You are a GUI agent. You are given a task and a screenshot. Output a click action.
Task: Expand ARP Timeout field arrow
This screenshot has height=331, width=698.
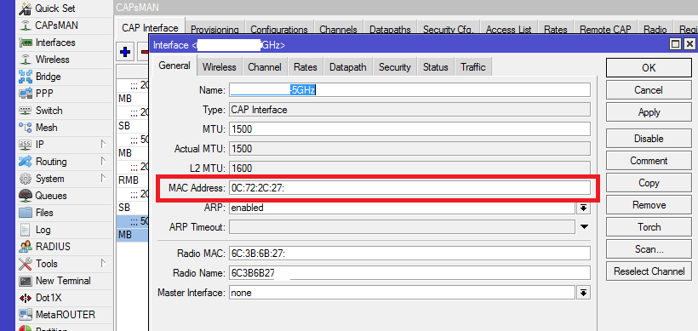[585, 227]
